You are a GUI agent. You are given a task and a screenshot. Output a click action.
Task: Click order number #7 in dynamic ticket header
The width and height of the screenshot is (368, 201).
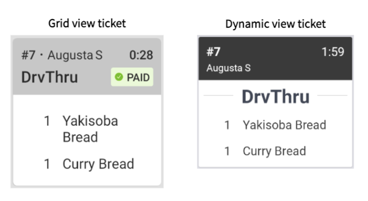click(x=214, y=52)
